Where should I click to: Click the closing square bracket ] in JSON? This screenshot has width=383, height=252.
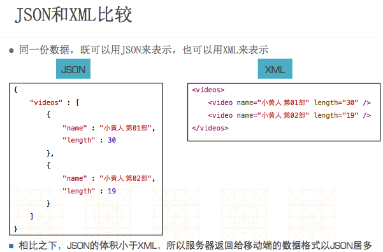(x=32, y=216)
